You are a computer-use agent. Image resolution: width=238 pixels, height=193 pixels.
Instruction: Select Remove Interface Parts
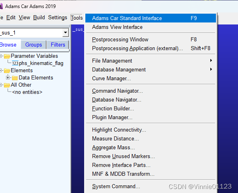click(151, 165)
